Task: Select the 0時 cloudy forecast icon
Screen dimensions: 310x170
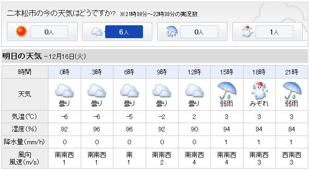Action: [x=65, y=91]
